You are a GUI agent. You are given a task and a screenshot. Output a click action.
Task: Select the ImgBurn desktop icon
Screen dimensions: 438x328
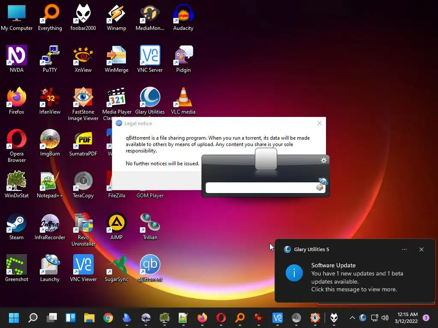[x=50, y=142]
